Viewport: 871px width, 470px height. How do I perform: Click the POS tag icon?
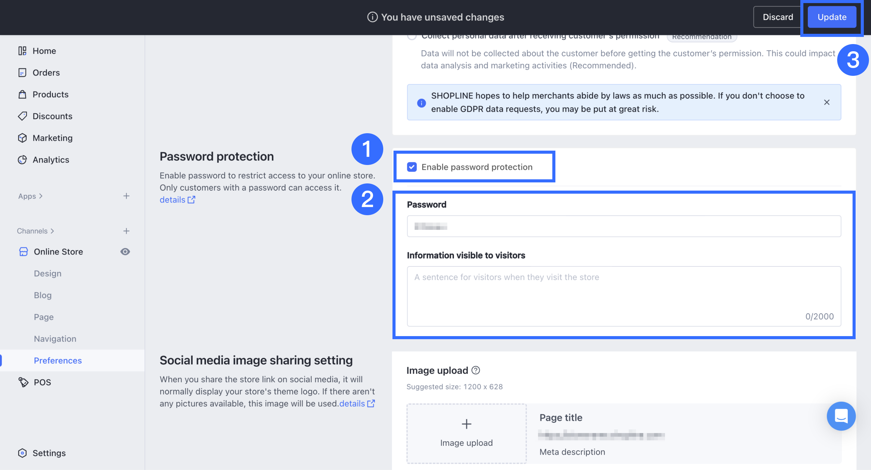coord(23,382)
